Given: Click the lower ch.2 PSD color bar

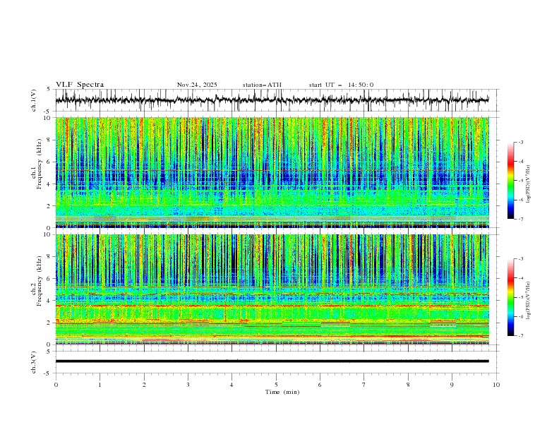Looking at the screenshot, I should (510, 297).
